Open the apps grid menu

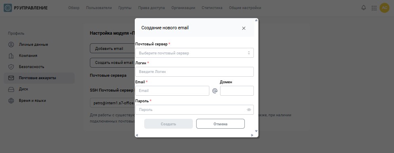pyautogui.click(x=374, y=8)
